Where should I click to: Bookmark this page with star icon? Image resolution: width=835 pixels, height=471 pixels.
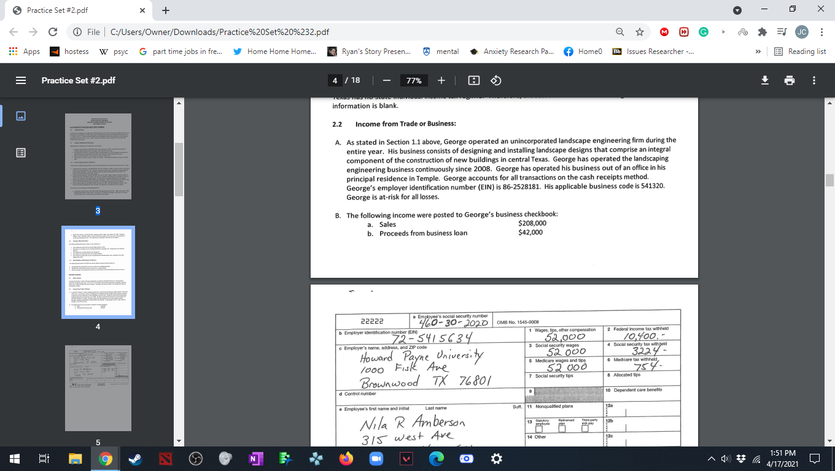(x=639, y=32)
